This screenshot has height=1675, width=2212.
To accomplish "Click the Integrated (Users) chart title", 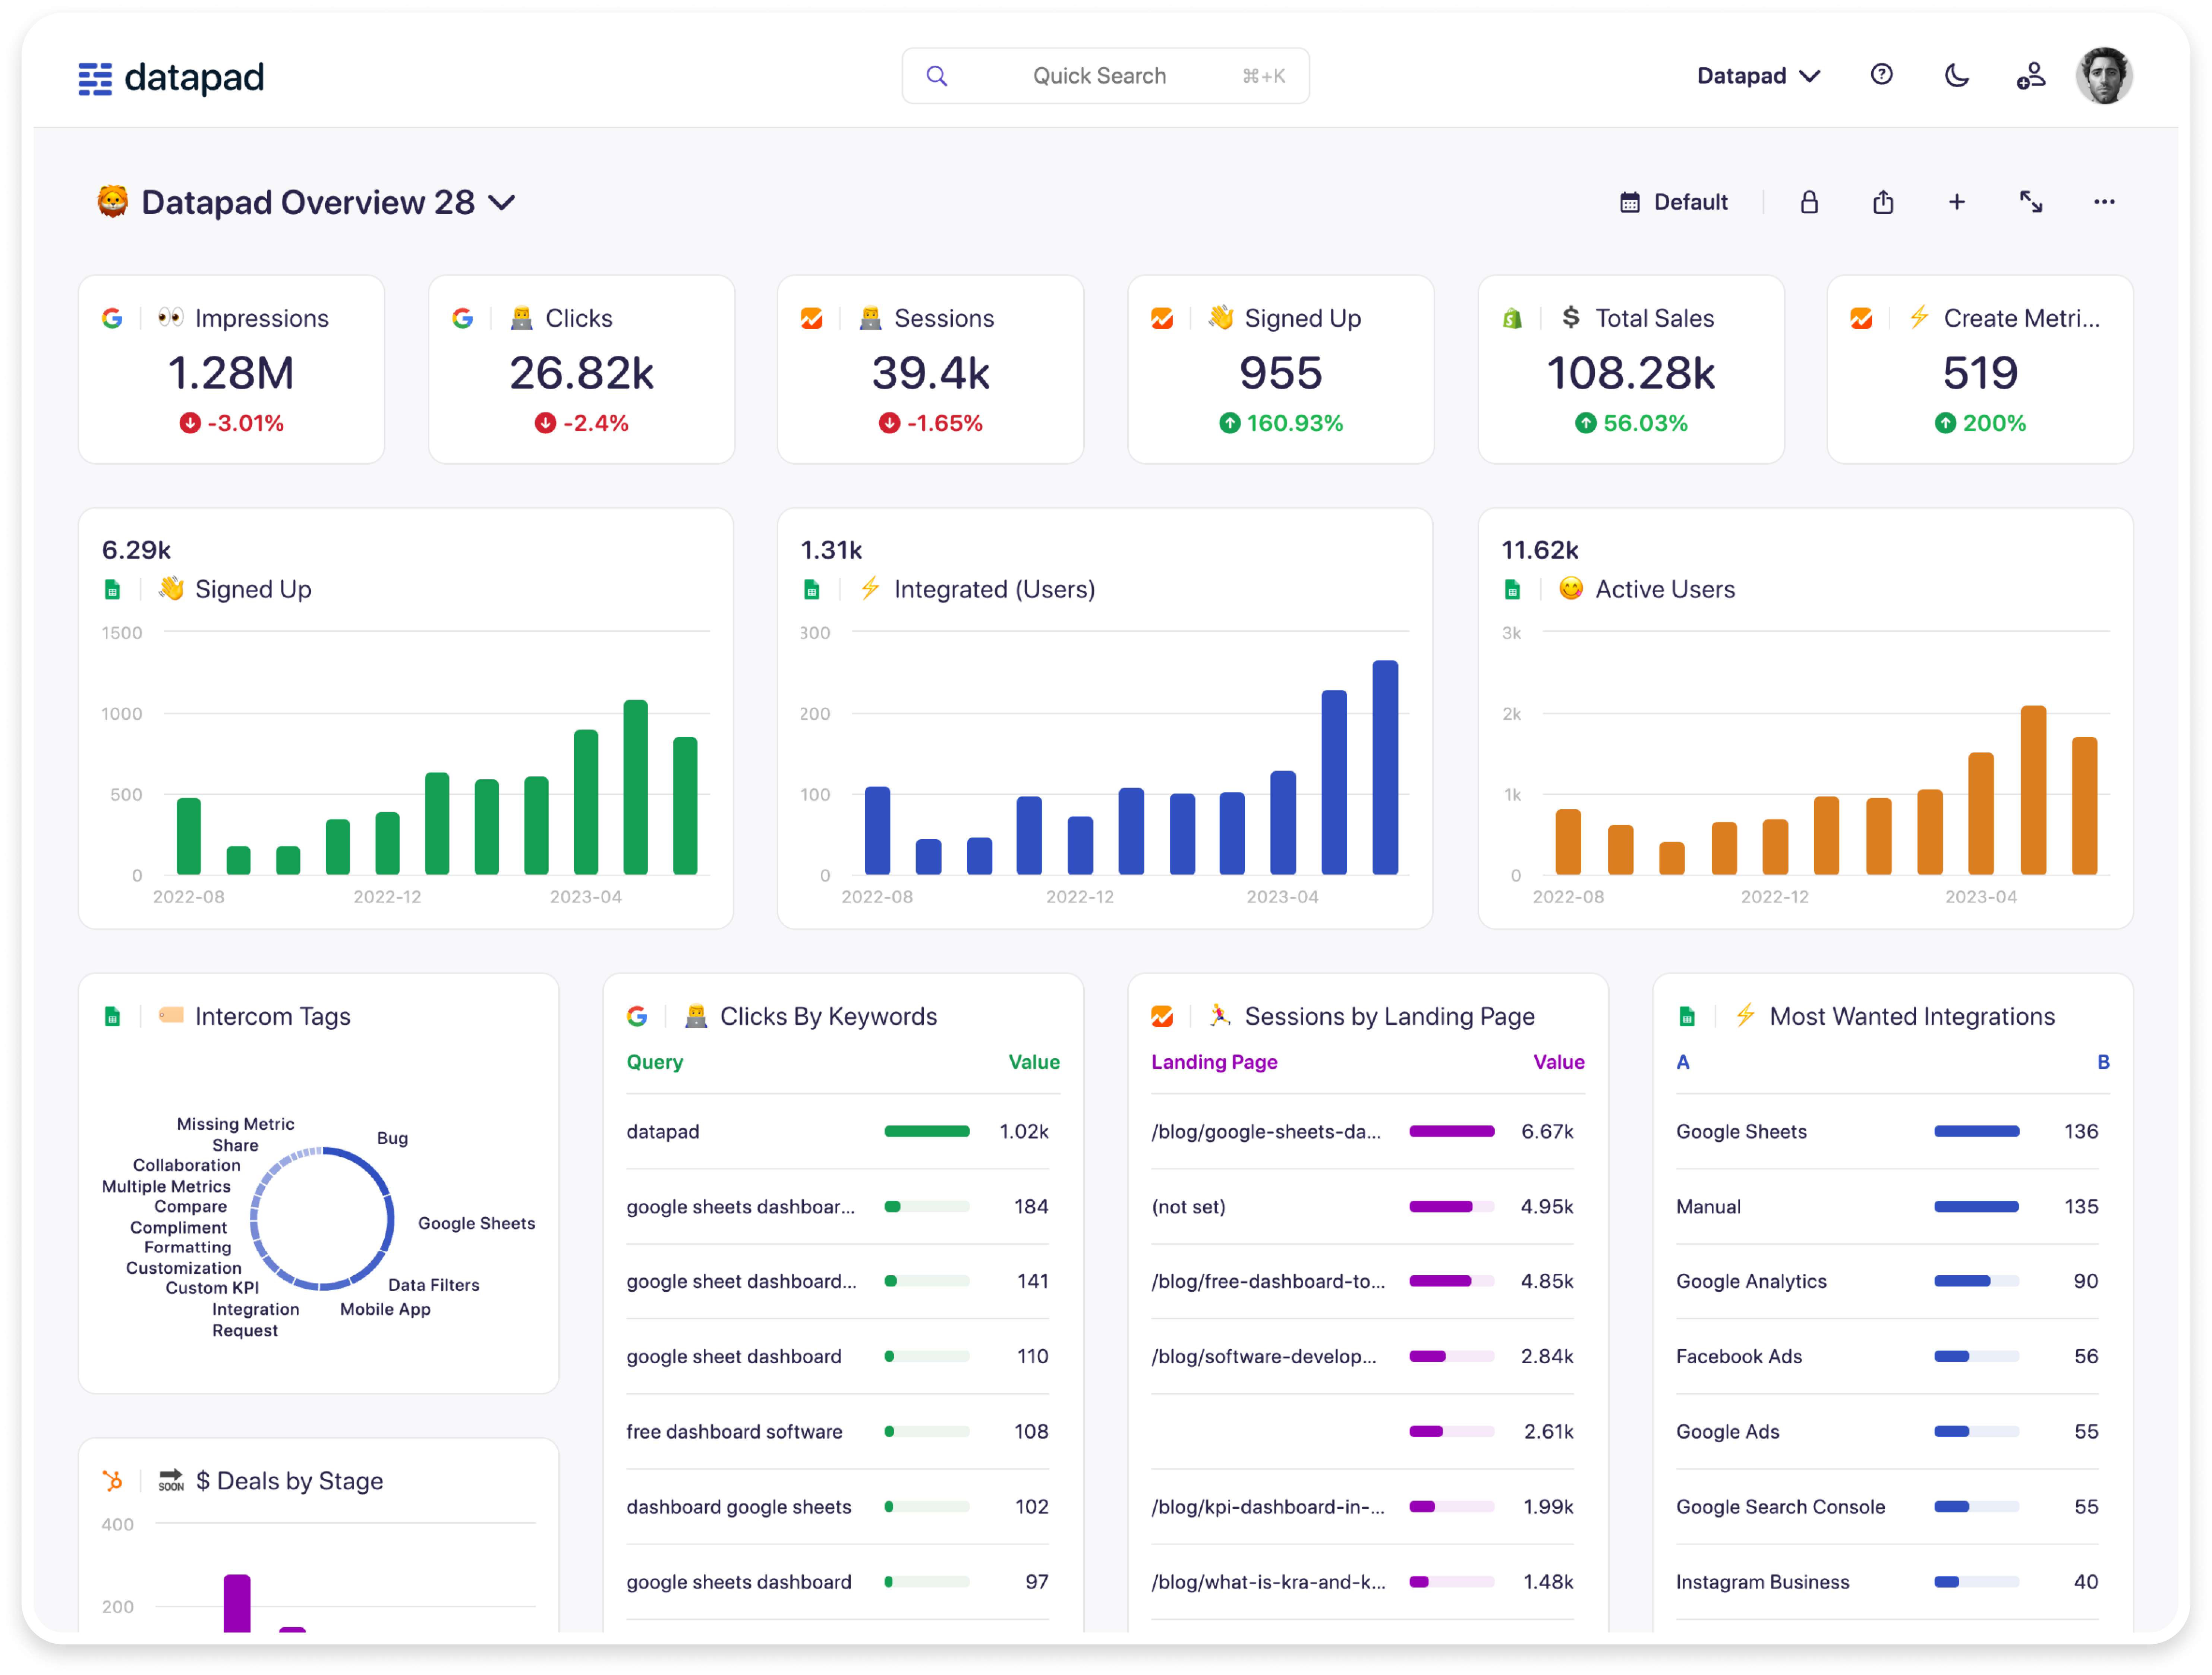I will pyautogui.click(x=994, y=590).
